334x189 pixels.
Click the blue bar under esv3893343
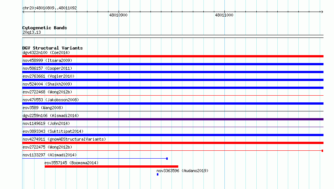coord(173,135)
